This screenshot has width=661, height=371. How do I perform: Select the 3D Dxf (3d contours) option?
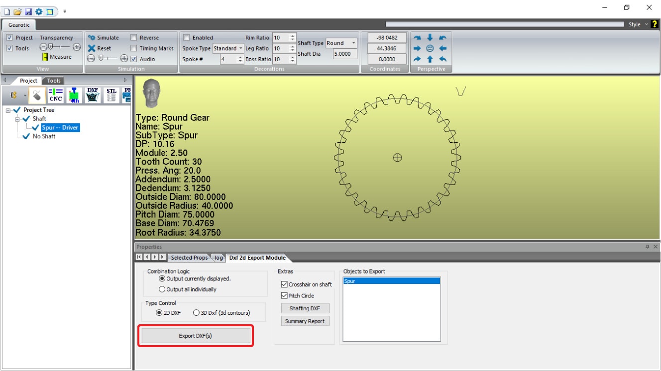(x=197, y=313)
